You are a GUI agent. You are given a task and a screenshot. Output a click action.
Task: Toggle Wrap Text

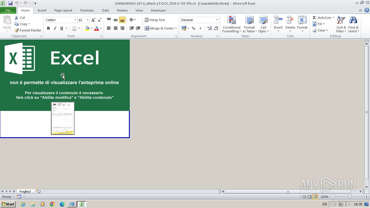[155, 20]
